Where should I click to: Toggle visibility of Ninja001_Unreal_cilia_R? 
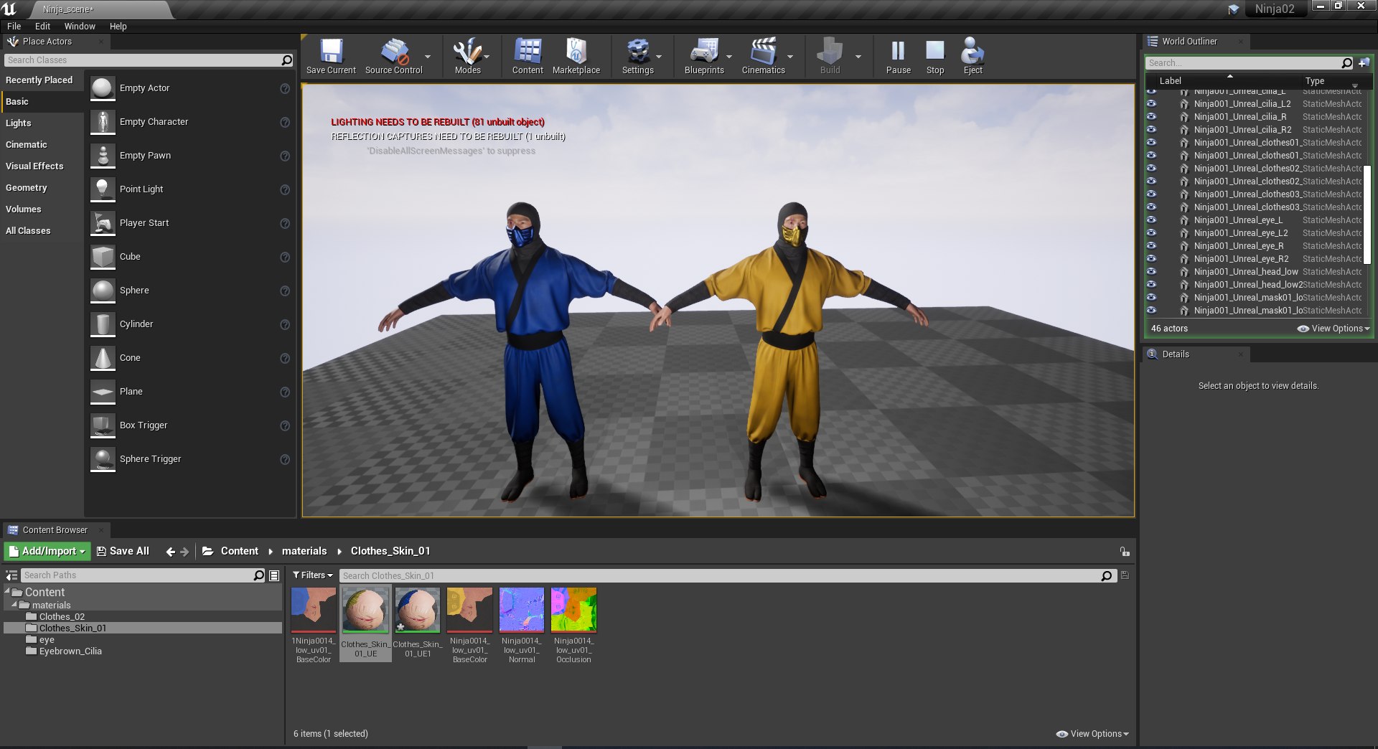[1151, 116]
